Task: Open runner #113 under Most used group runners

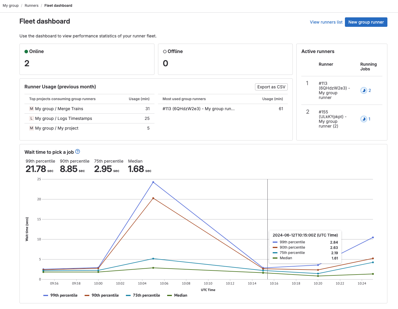Action: [x=198, y=108]
